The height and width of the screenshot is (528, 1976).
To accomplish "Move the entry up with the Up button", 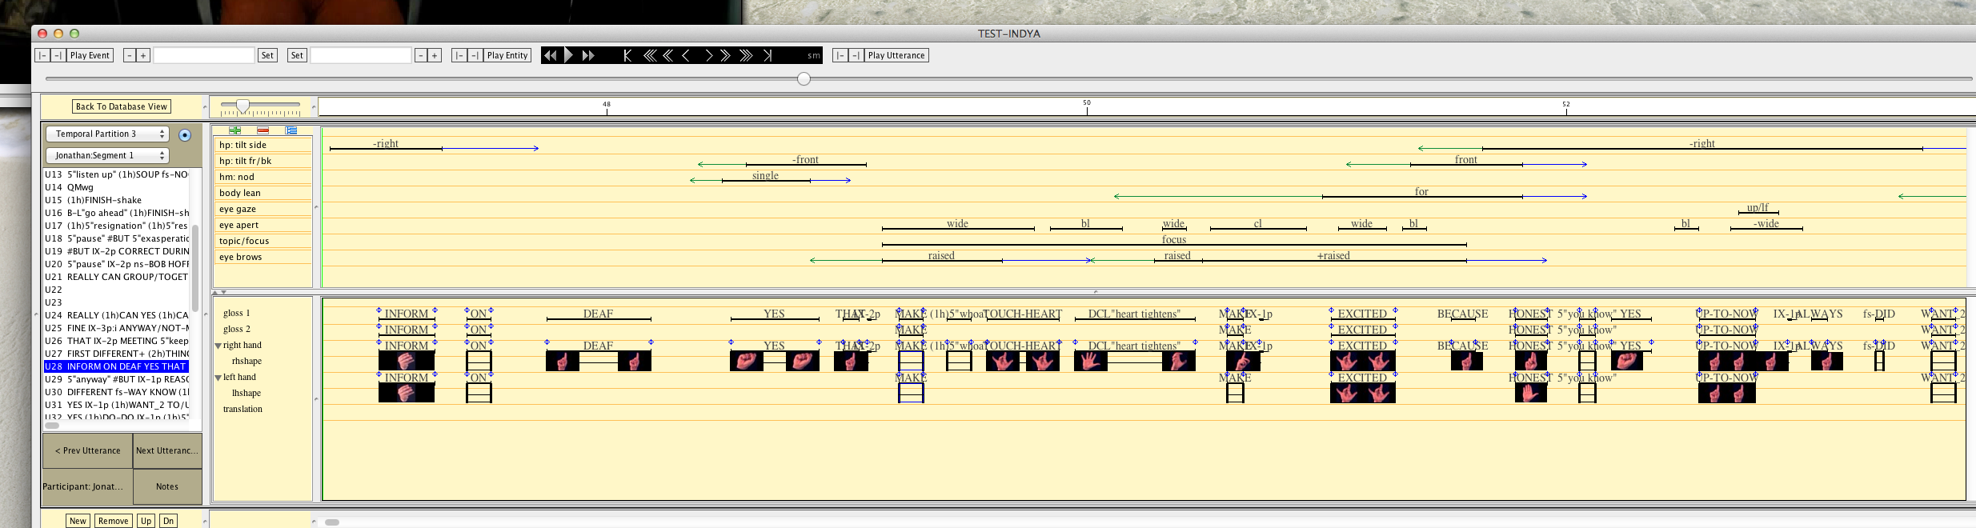I will tap(146, 521).
